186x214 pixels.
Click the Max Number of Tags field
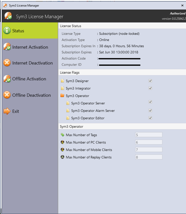point(149,135)
